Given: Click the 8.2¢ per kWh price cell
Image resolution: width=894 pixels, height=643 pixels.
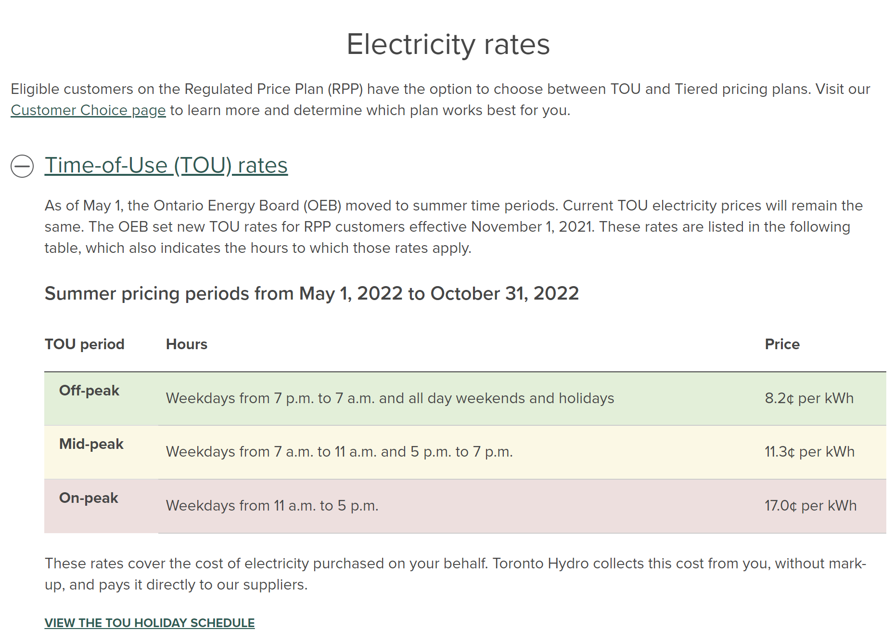Looking at the screenshot, I should (x=809, y=398).
